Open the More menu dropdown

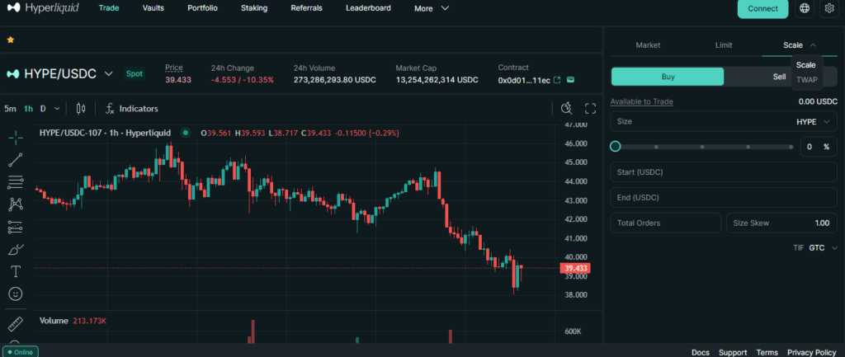432,8
